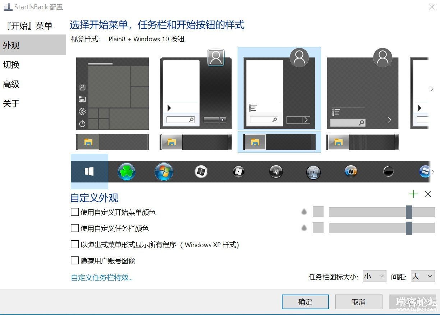Click the 确定 button
440x315 pixels.
tap(305, 302)
